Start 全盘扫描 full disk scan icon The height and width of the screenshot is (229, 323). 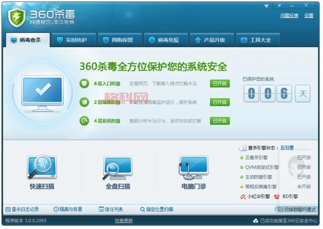click(x=117, y=168)
